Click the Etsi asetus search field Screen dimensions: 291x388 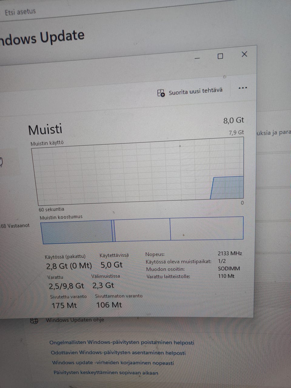20,12
